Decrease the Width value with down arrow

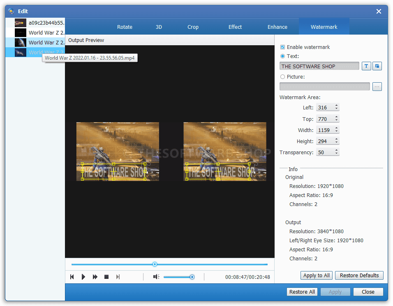pyautogui.click(x=336, y=132)
